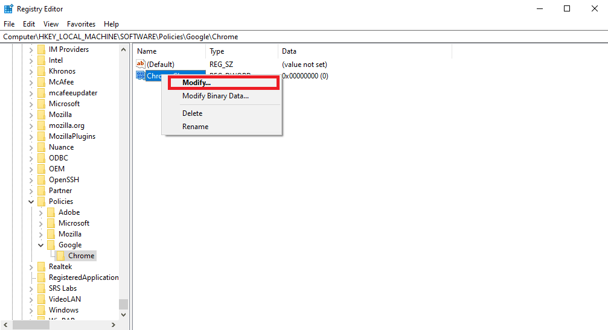Click the Google folder icon

(51, 245)
